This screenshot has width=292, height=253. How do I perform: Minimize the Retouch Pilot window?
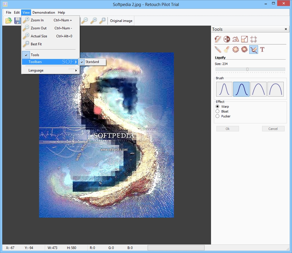(266, 3)
